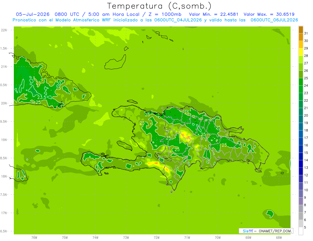Click the 23.5 contour label over Cuba
The image size is (313, 241).
pos(42,97)
